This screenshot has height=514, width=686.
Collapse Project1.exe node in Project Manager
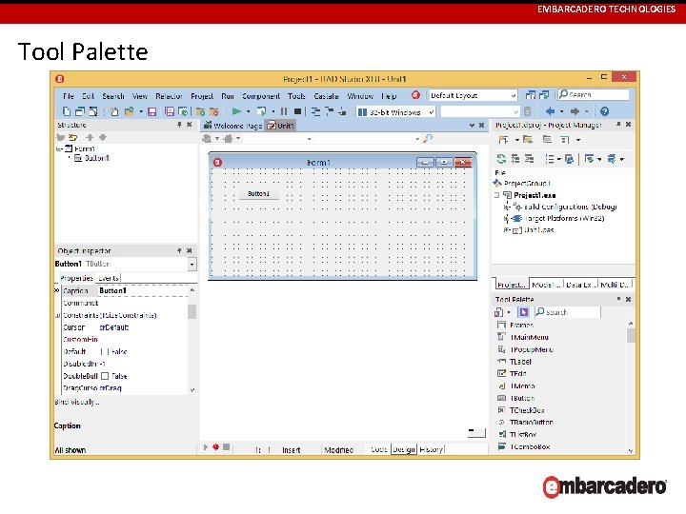[x=496, y=195]
